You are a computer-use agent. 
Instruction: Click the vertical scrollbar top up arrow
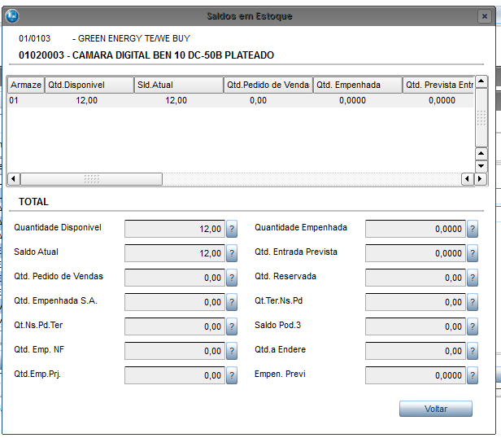click(x=481, y=82)
